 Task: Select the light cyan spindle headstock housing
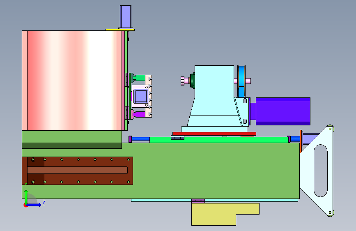point(214,95)
